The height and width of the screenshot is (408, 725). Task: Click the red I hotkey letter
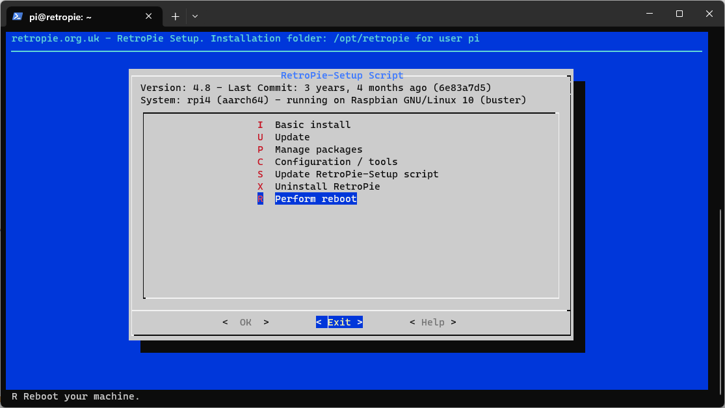[260, 125]
